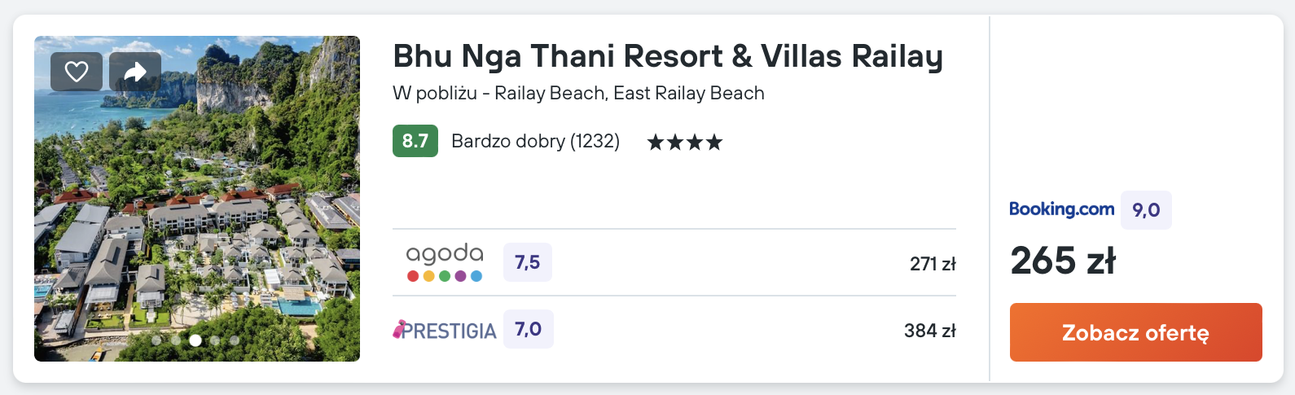Open Bhu Nga Thani Resort title link
Viewport: 1295px width, 395px height.
[667, 56]
